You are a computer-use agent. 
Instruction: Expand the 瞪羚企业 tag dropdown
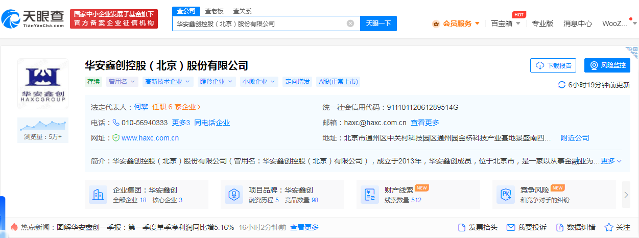pos(217,81)
